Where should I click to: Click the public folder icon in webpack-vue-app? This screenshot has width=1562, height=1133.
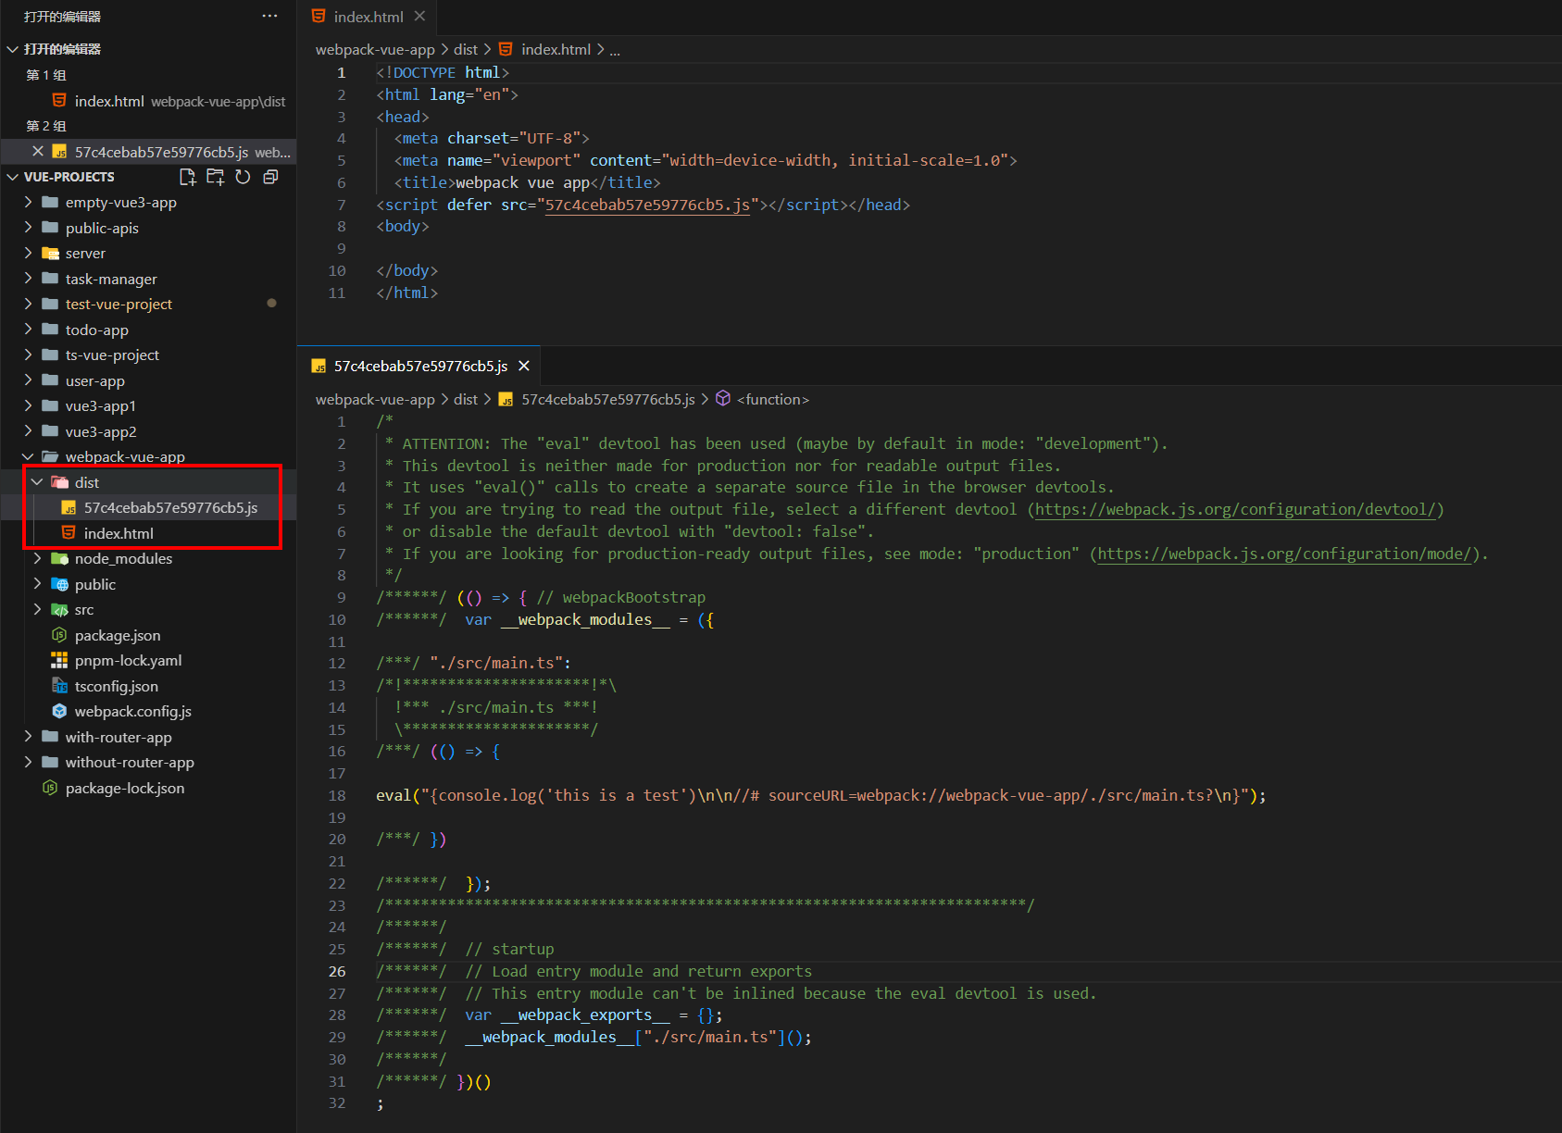(x=59, y=584)
